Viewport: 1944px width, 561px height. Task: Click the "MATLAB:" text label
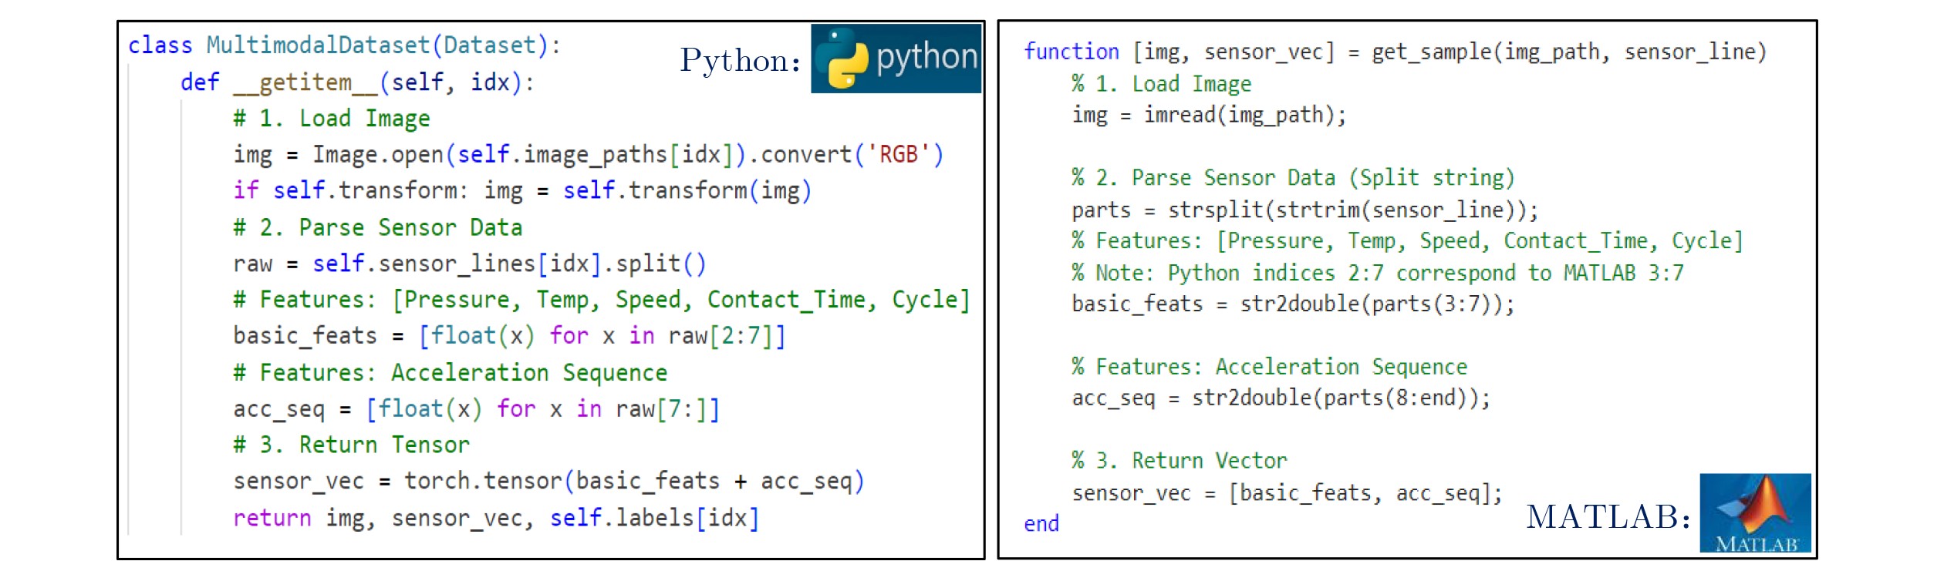1608,517
